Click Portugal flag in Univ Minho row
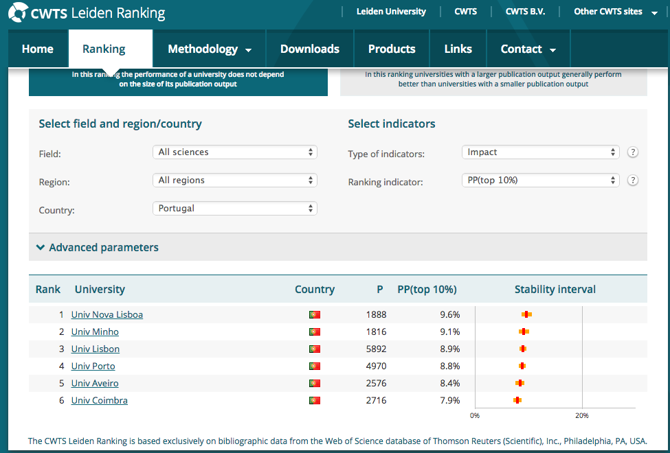Screen dimensions: 670x453 click(315, 332)
